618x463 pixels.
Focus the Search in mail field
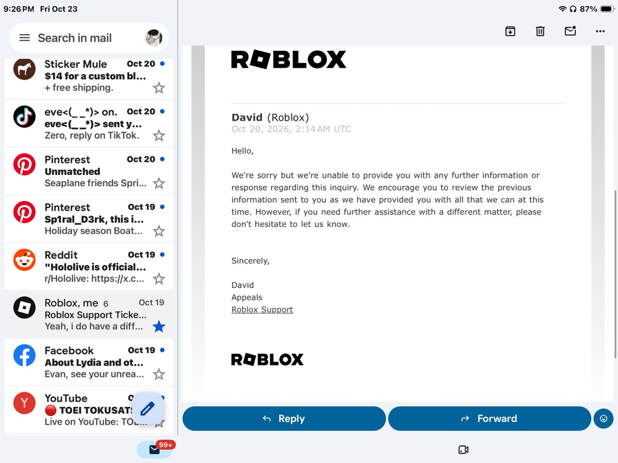89,38
